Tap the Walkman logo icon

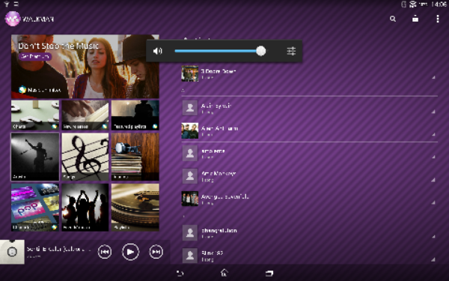click(13, 19)
